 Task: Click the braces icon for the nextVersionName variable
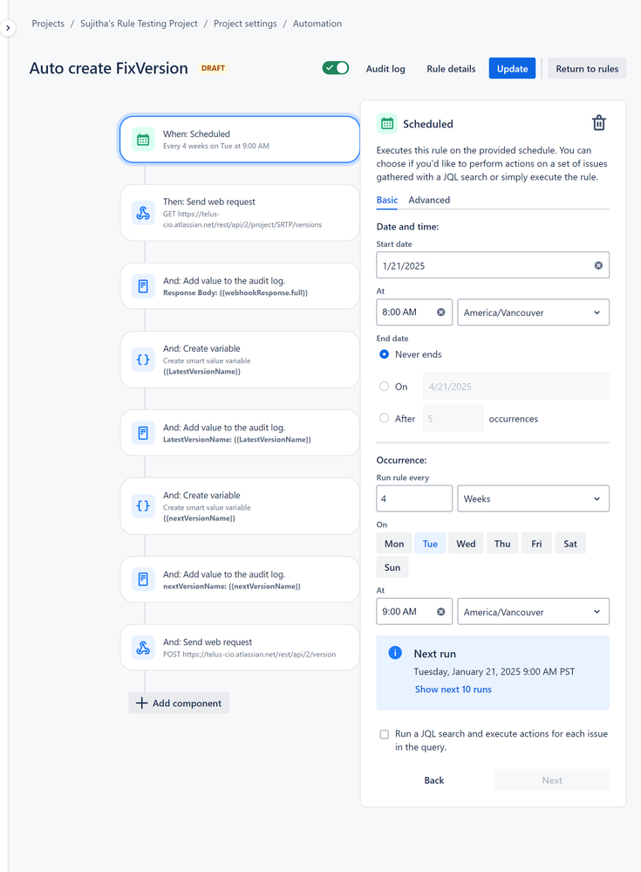coord(143,506)
